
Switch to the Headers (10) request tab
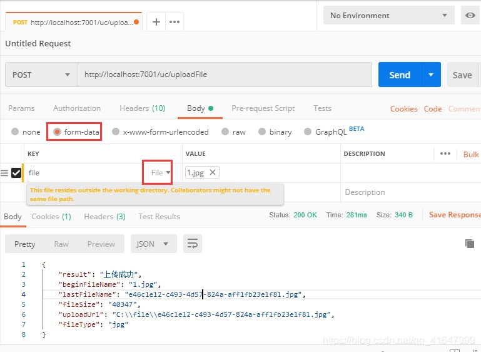[142, 108]
